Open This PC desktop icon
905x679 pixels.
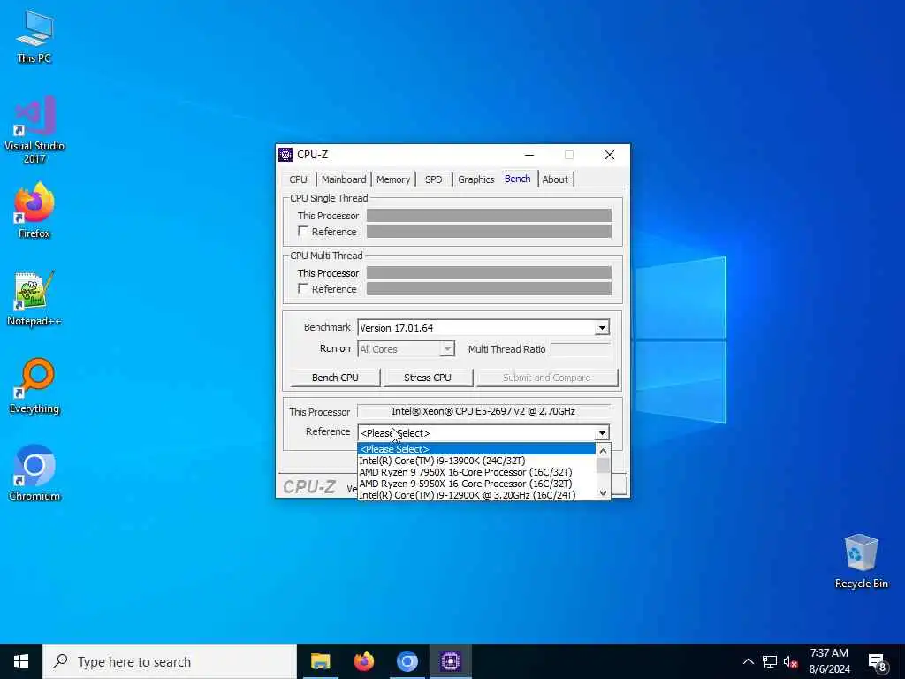[x=34, y=36]
